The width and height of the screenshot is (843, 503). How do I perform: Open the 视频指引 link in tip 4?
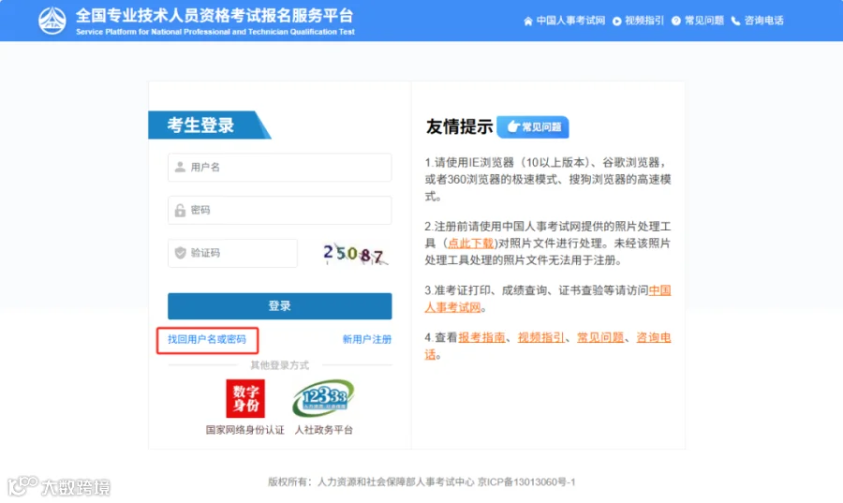(540, 337)
